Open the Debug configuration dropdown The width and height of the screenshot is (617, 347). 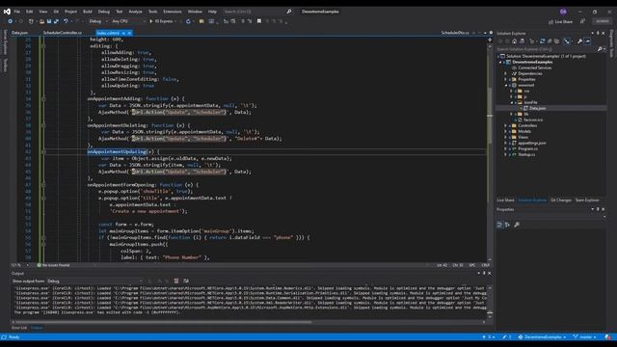pyautogui.click(x=97, y=21)
